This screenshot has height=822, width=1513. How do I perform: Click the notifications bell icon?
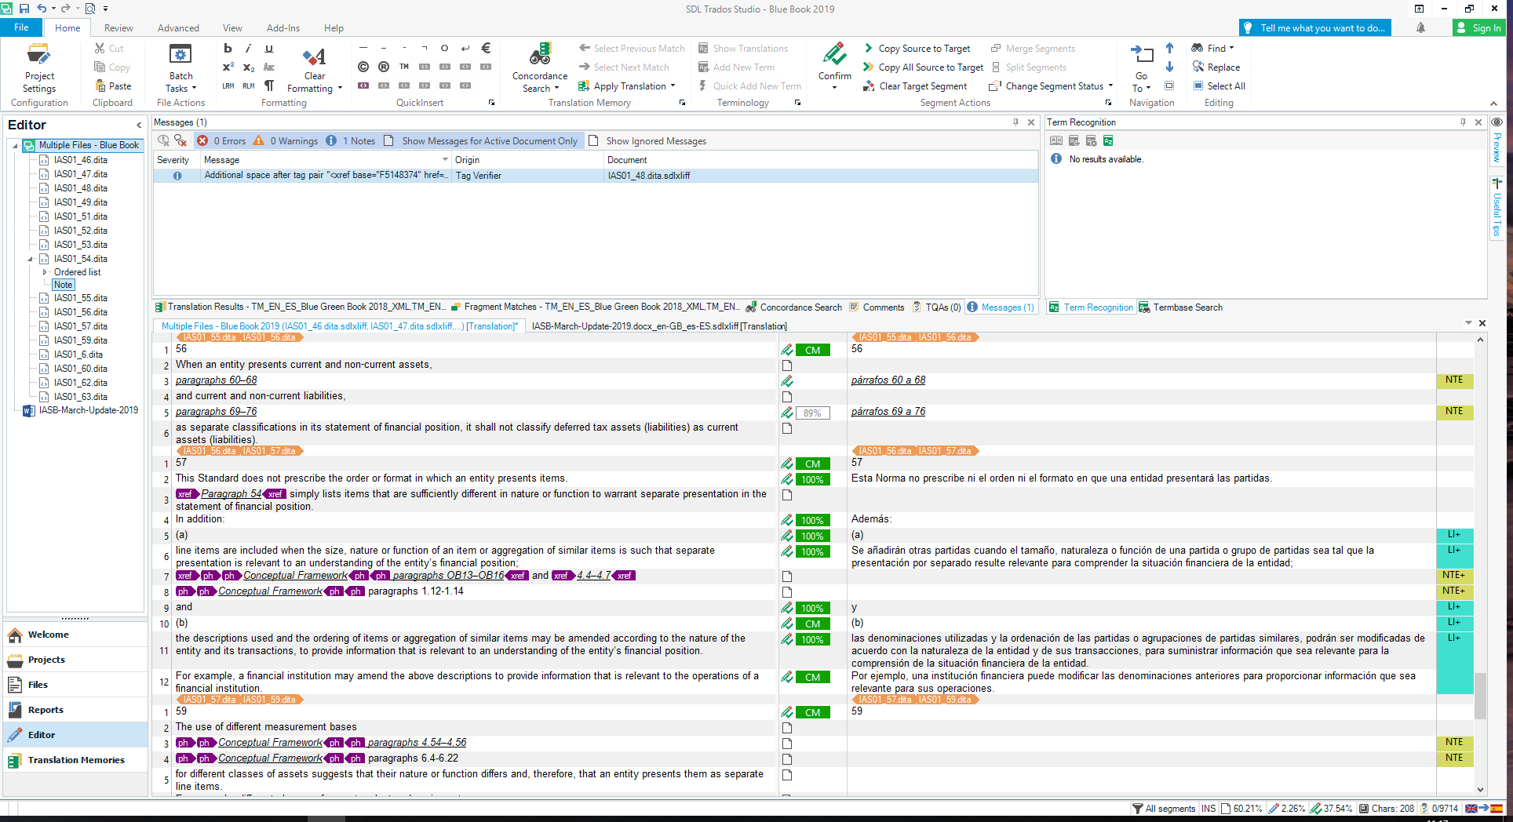point(1420,28)
